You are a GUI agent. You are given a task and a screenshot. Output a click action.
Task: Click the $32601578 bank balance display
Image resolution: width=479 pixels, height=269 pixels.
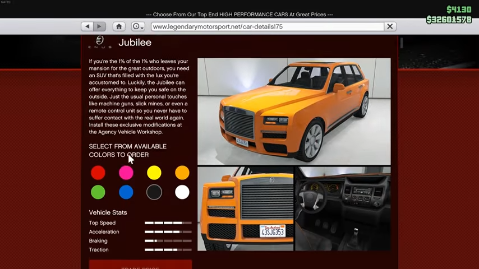tap(449, 20)
